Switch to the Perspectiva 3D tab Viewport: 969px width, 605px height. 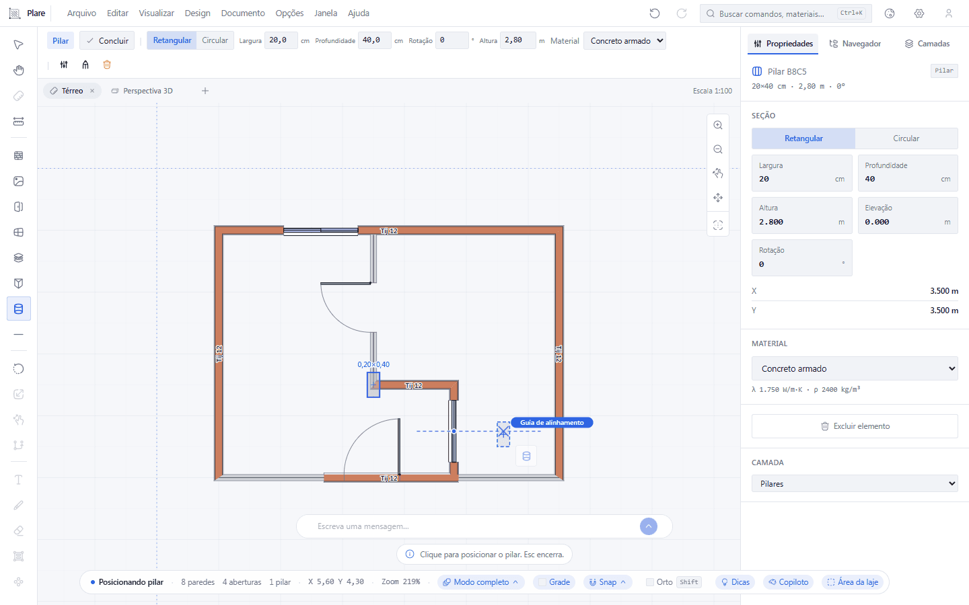pyautogui.click(x=142, y=91)
